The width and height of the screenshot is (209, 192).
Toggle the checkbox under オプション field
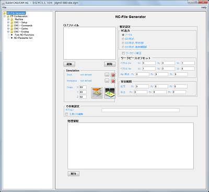click(x=66, y=114)
